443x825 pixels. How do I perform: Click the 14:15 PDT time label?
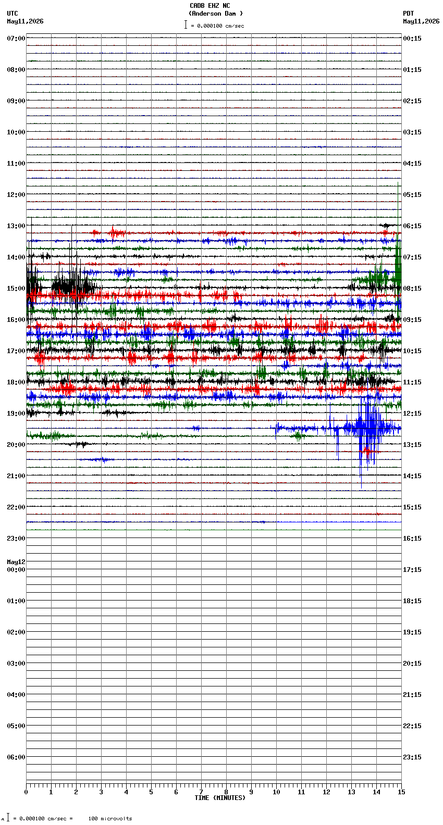412,476
